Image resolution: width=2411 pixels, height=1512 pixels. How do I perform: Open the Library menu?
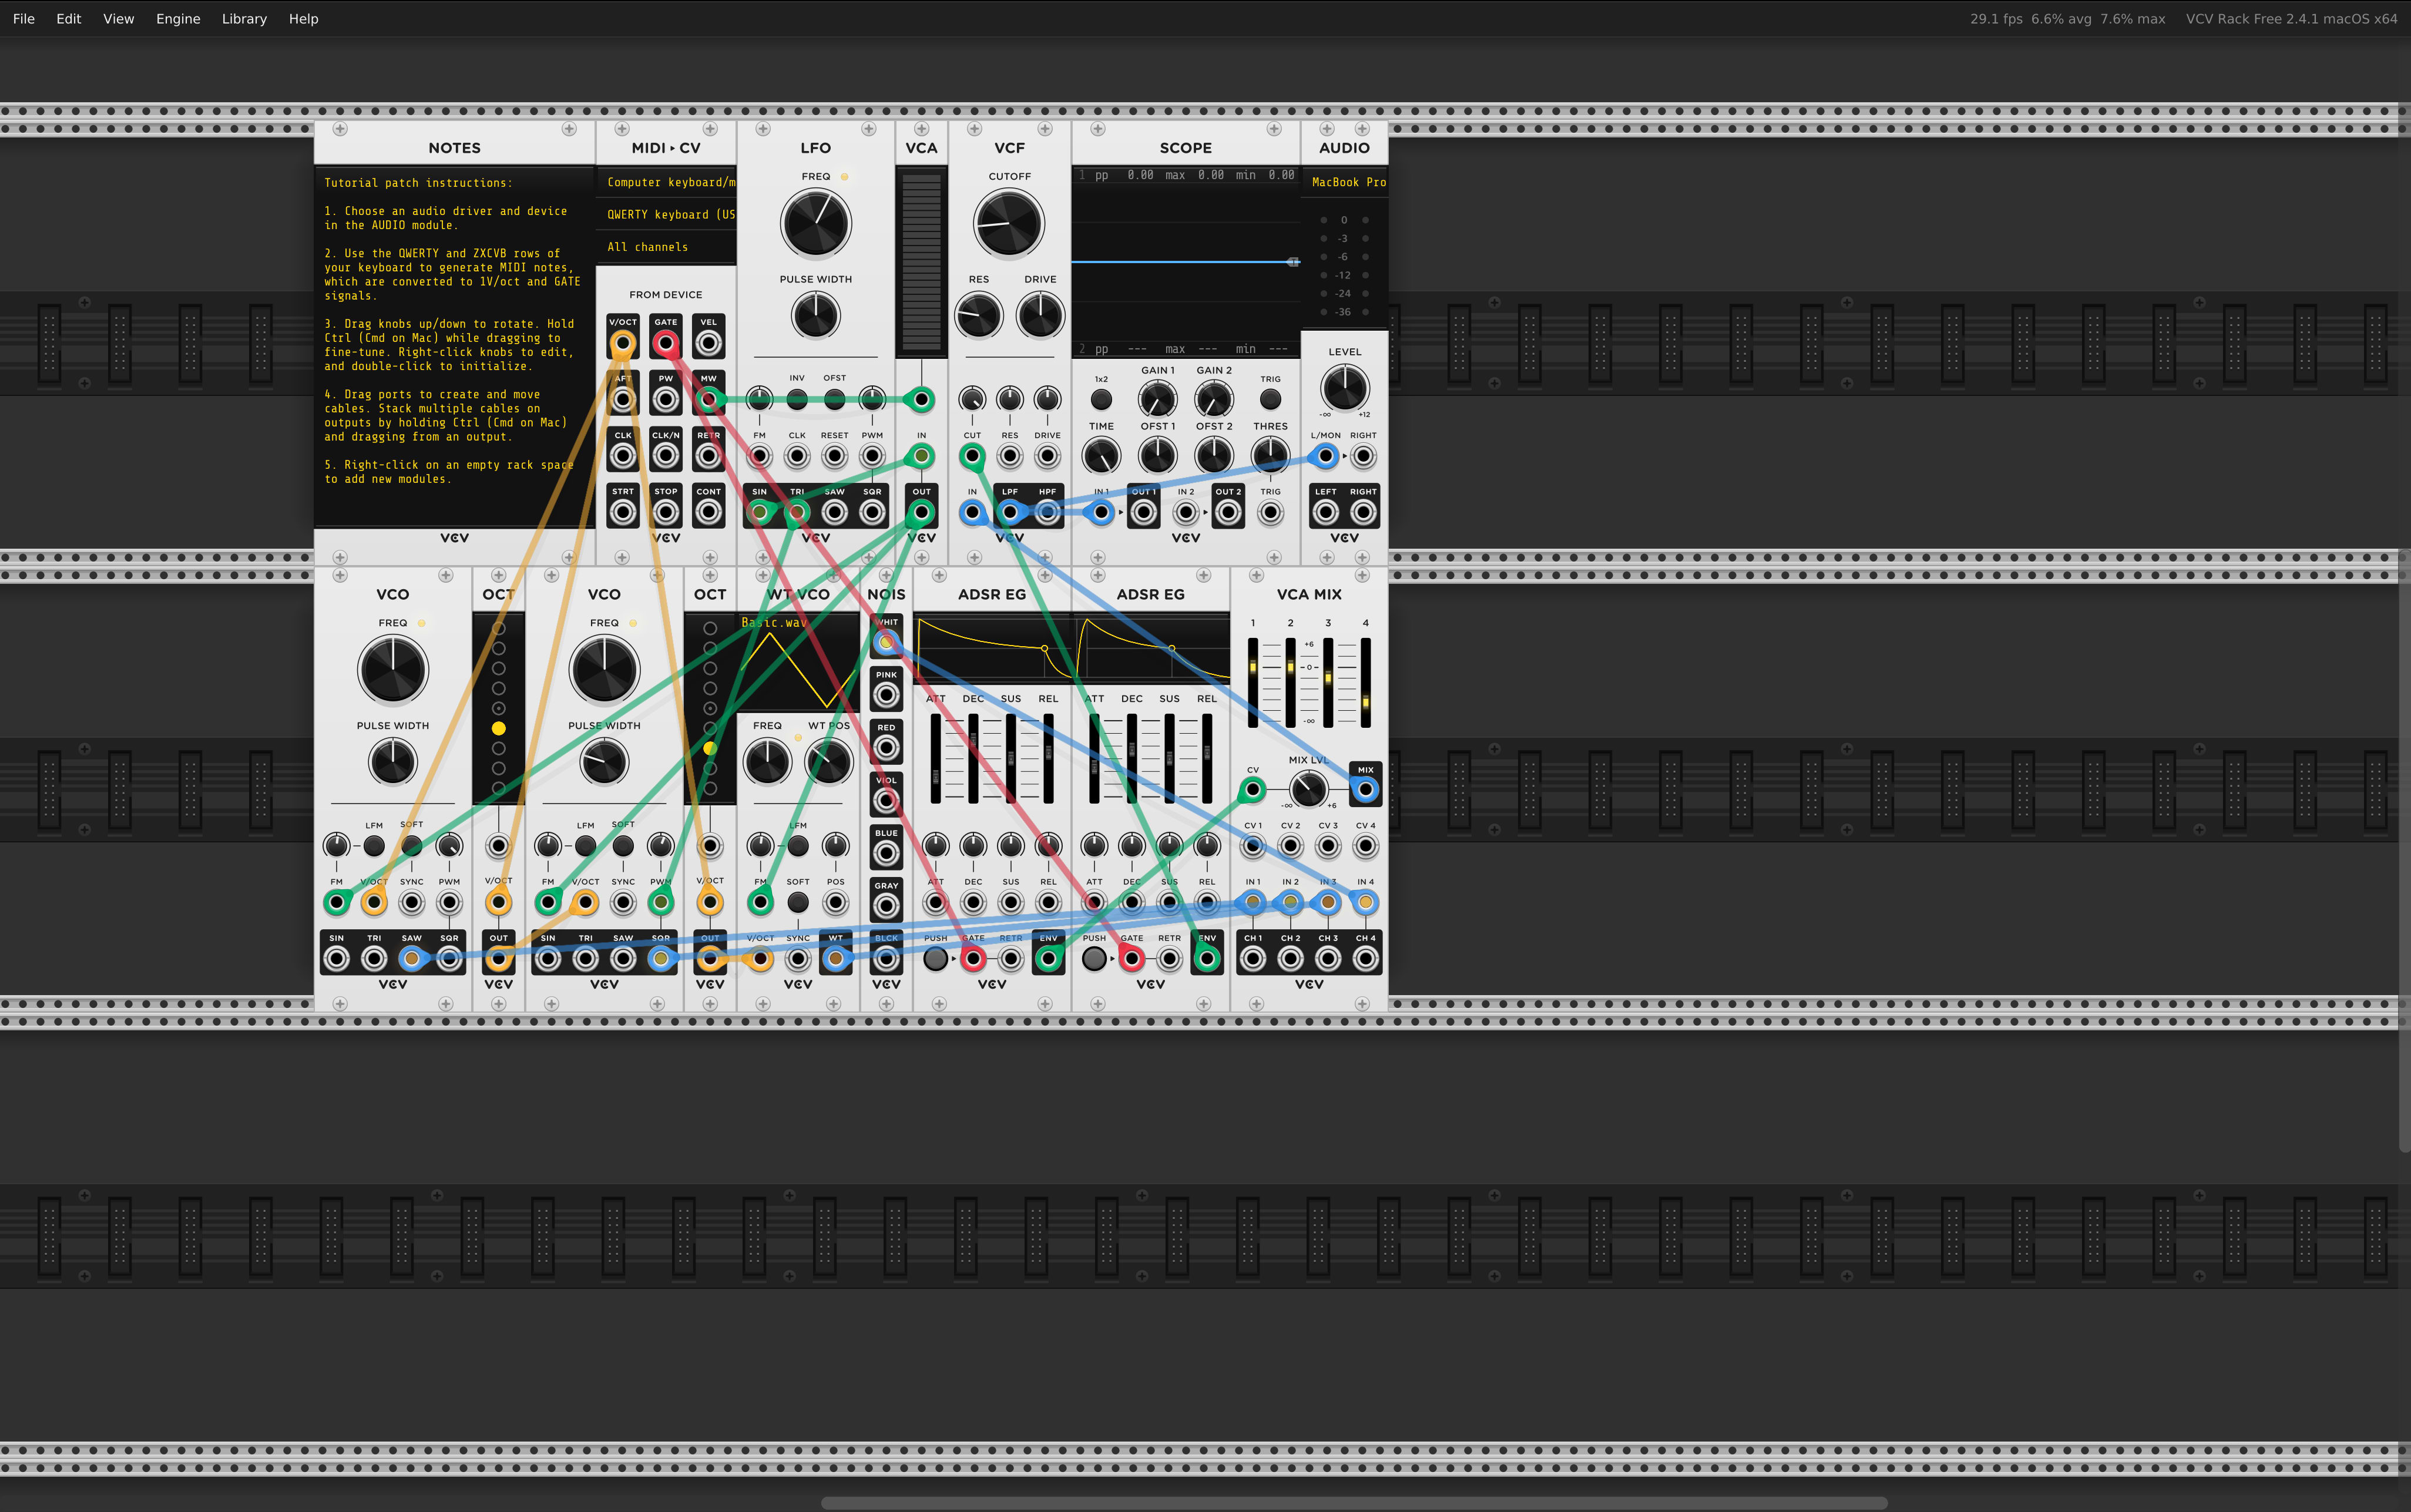(x=244, y=19)
